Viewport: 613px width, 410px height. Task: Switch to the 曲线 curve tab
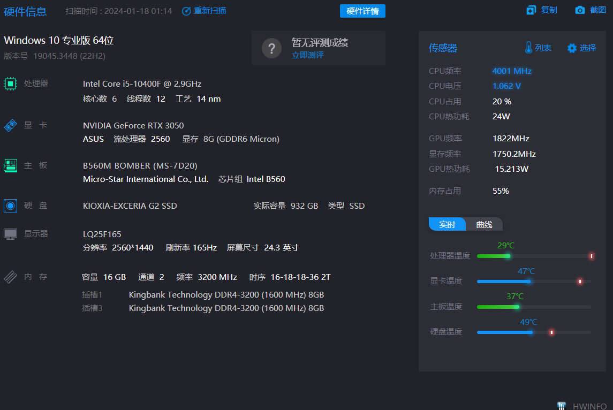(x=484, y=224)
